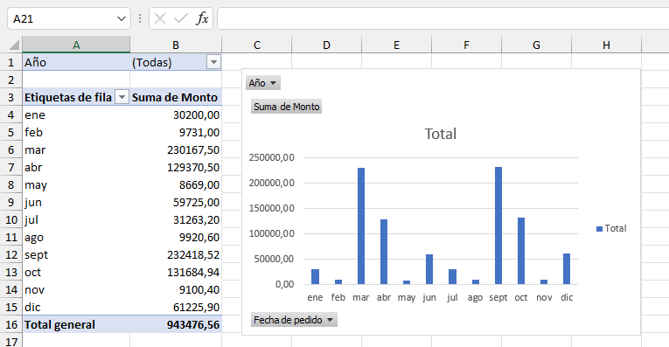Click inside the formula bar input
Screen dimensions: 669x347
tap(443, 18)
